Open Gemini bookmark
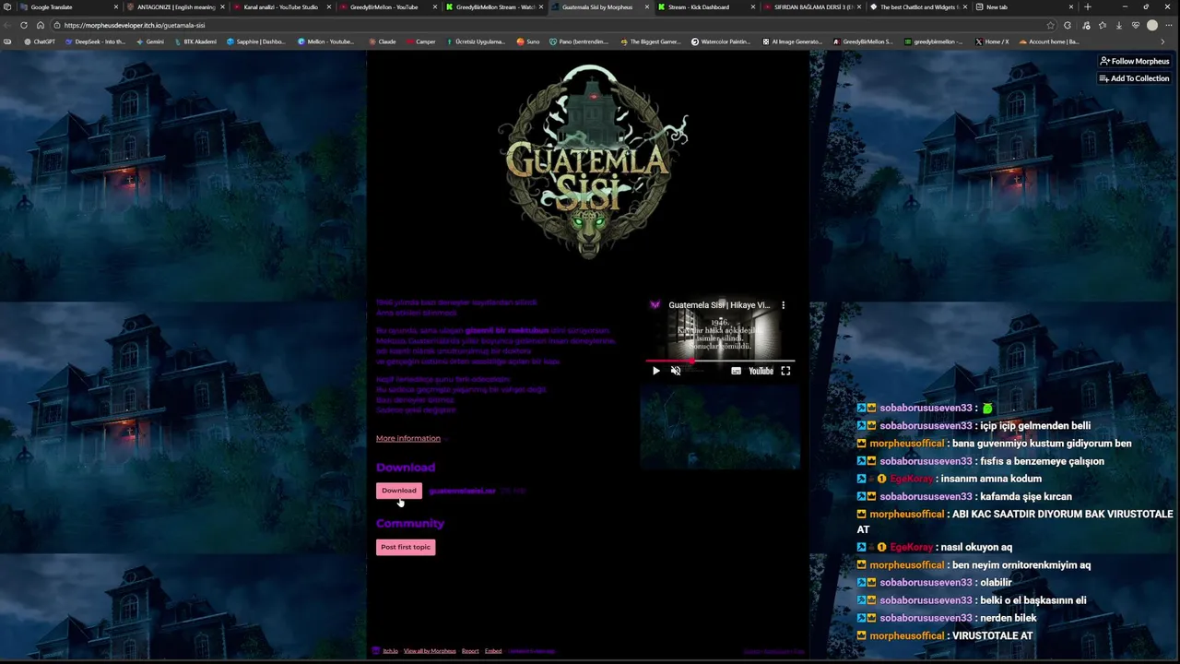 click(149, 41)
